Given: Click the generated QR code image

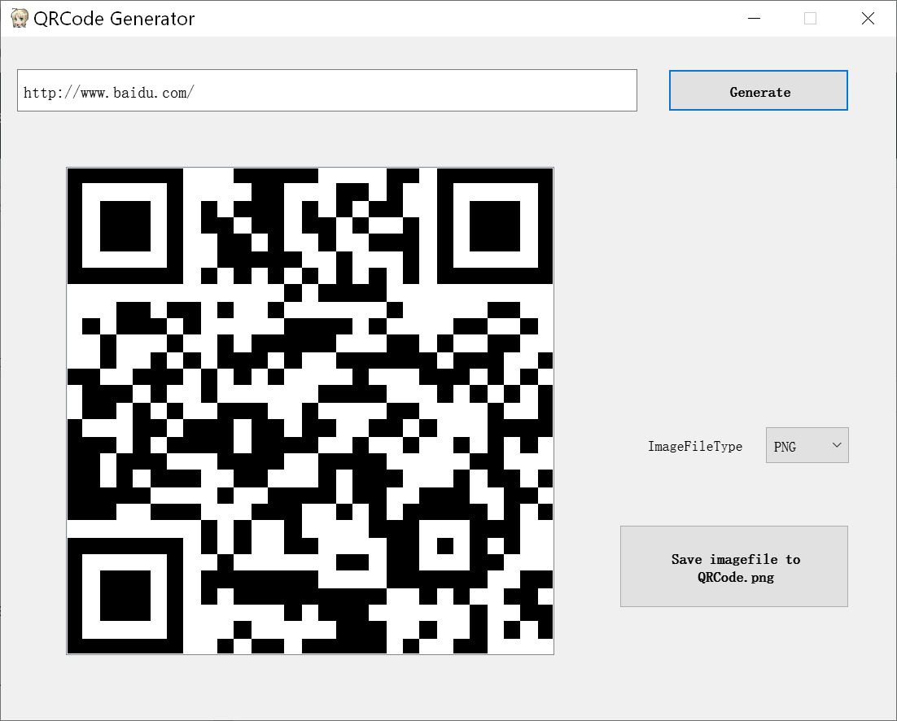Looking at the screenshot, I should [310, 411].
